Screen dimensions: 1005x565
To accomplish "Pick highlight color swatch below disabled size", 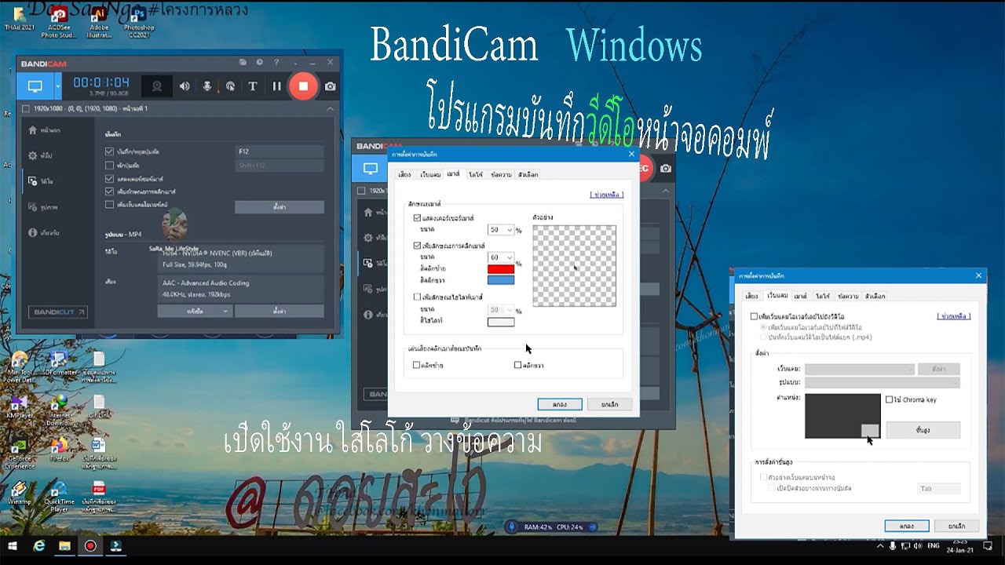I will (501, 321).
